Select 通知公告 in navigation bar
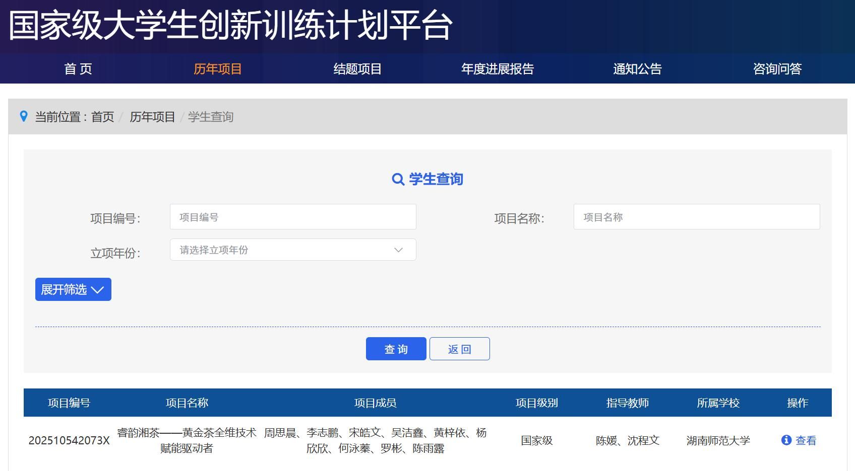This screenshot has height=471, width=855. [637, 69]
